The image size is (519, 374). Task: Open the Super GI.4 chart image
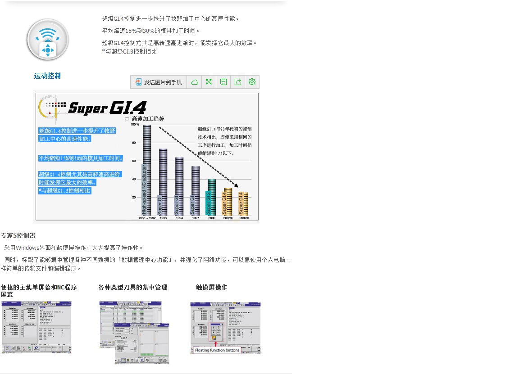pos(147,157)
